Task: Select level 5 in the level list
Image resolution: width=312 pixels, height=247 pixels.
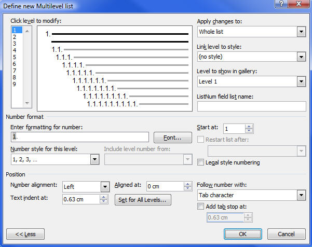Action: (17, 57)
